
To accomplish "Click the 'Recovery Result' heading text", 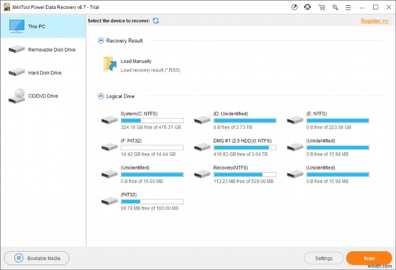I will [x=125, y=41].
